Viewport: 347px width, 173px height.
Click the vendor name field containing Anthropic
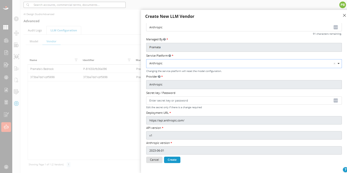pyautogui.click(x=244, y=27)
